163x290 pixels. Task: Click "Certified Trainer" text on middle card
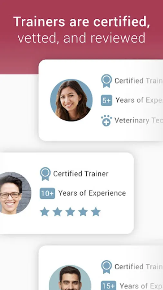[81, 174]
